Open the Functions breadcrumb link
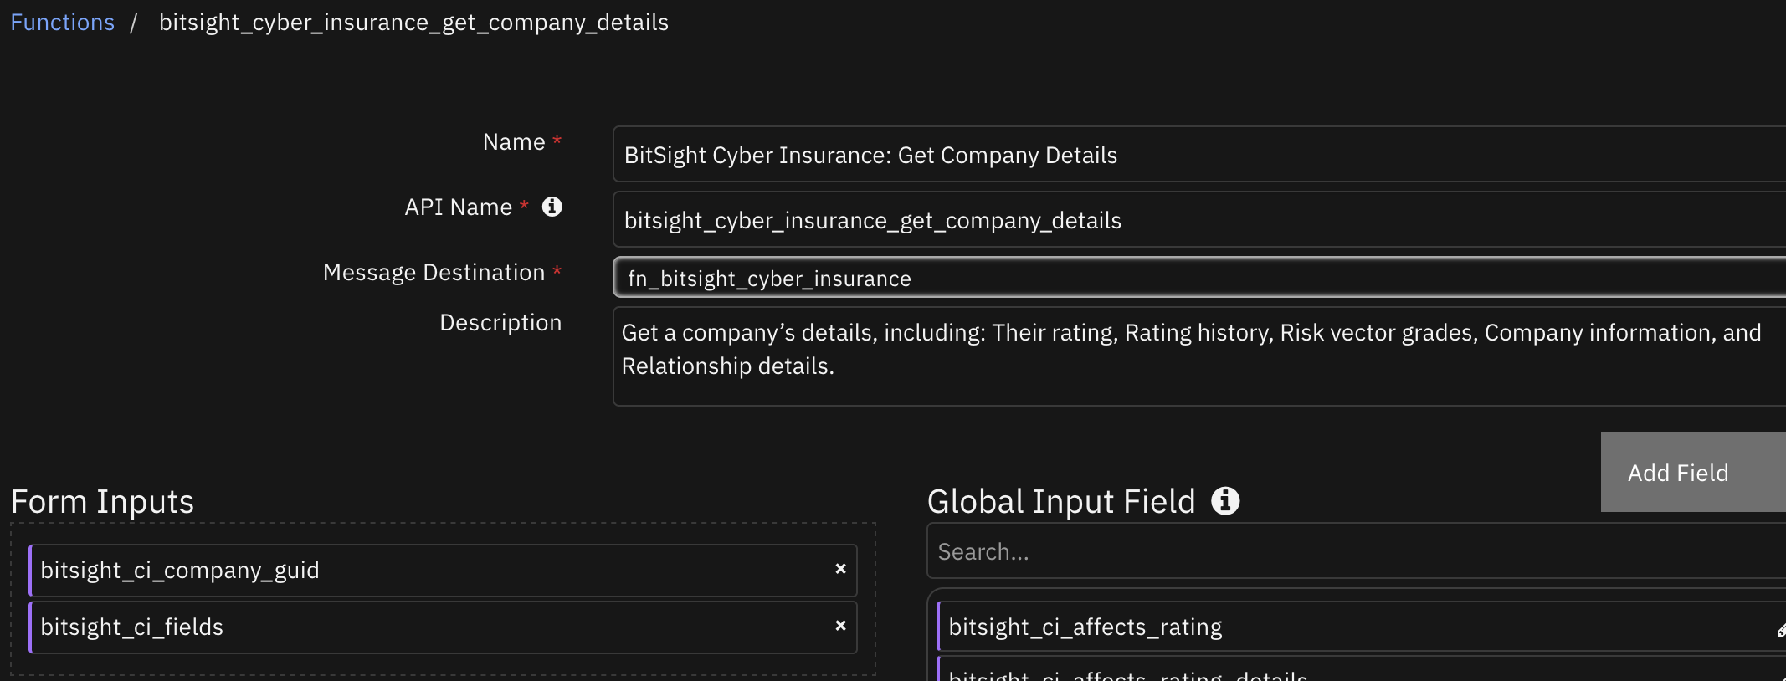 tap(62, 23)
